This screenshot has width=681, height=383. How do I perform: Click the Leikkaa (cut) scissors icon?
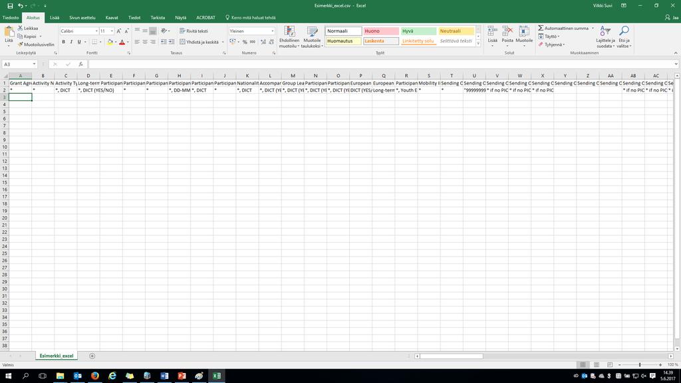point(20,28)
